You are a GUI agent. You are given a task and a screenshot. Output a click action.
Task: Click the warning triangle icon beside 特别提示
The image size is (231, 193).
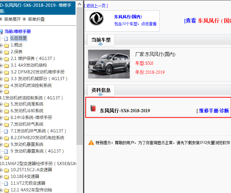coord(91,142)
